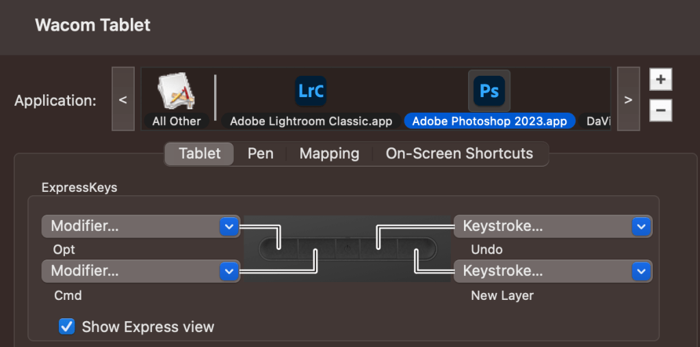Select Adobe Lightroom Classic.app label
Viewport: 700px width, 347px height.
[311, 122]
